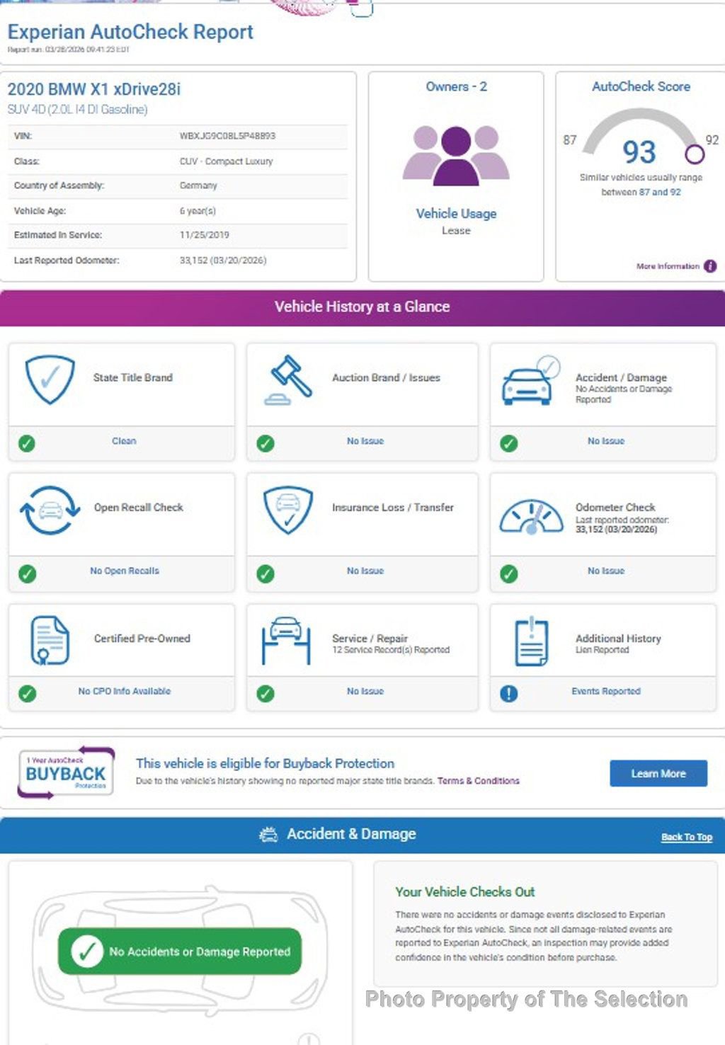Click the Additional History clipboard icon
725x1045 pixels.
coord(531,641)
